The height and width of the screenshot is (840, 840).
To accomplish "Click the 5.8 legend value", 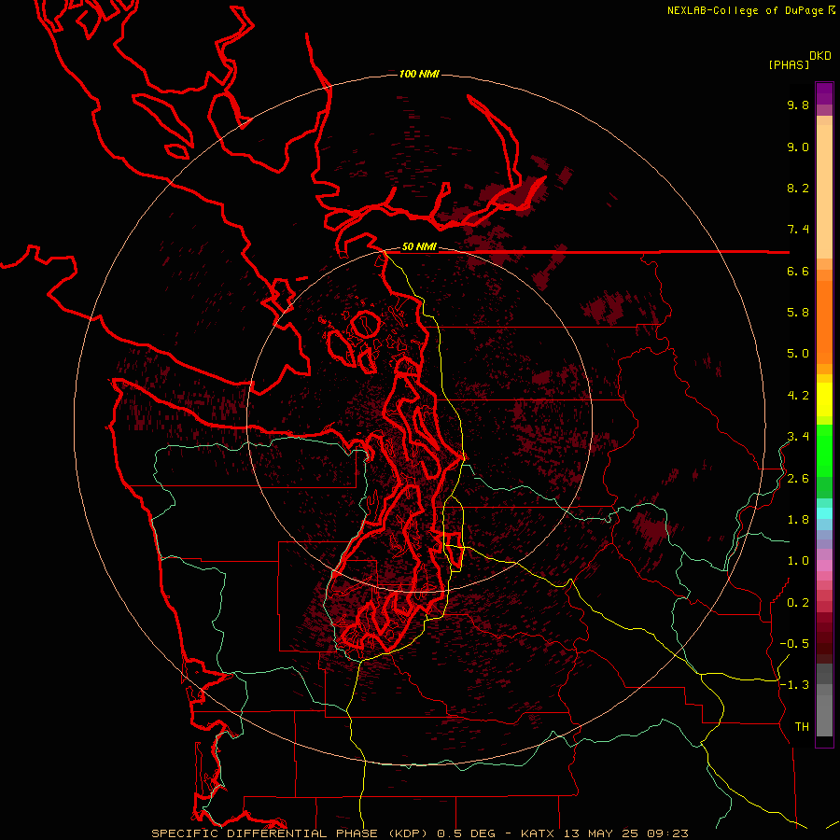I will [x=798, y=313].
